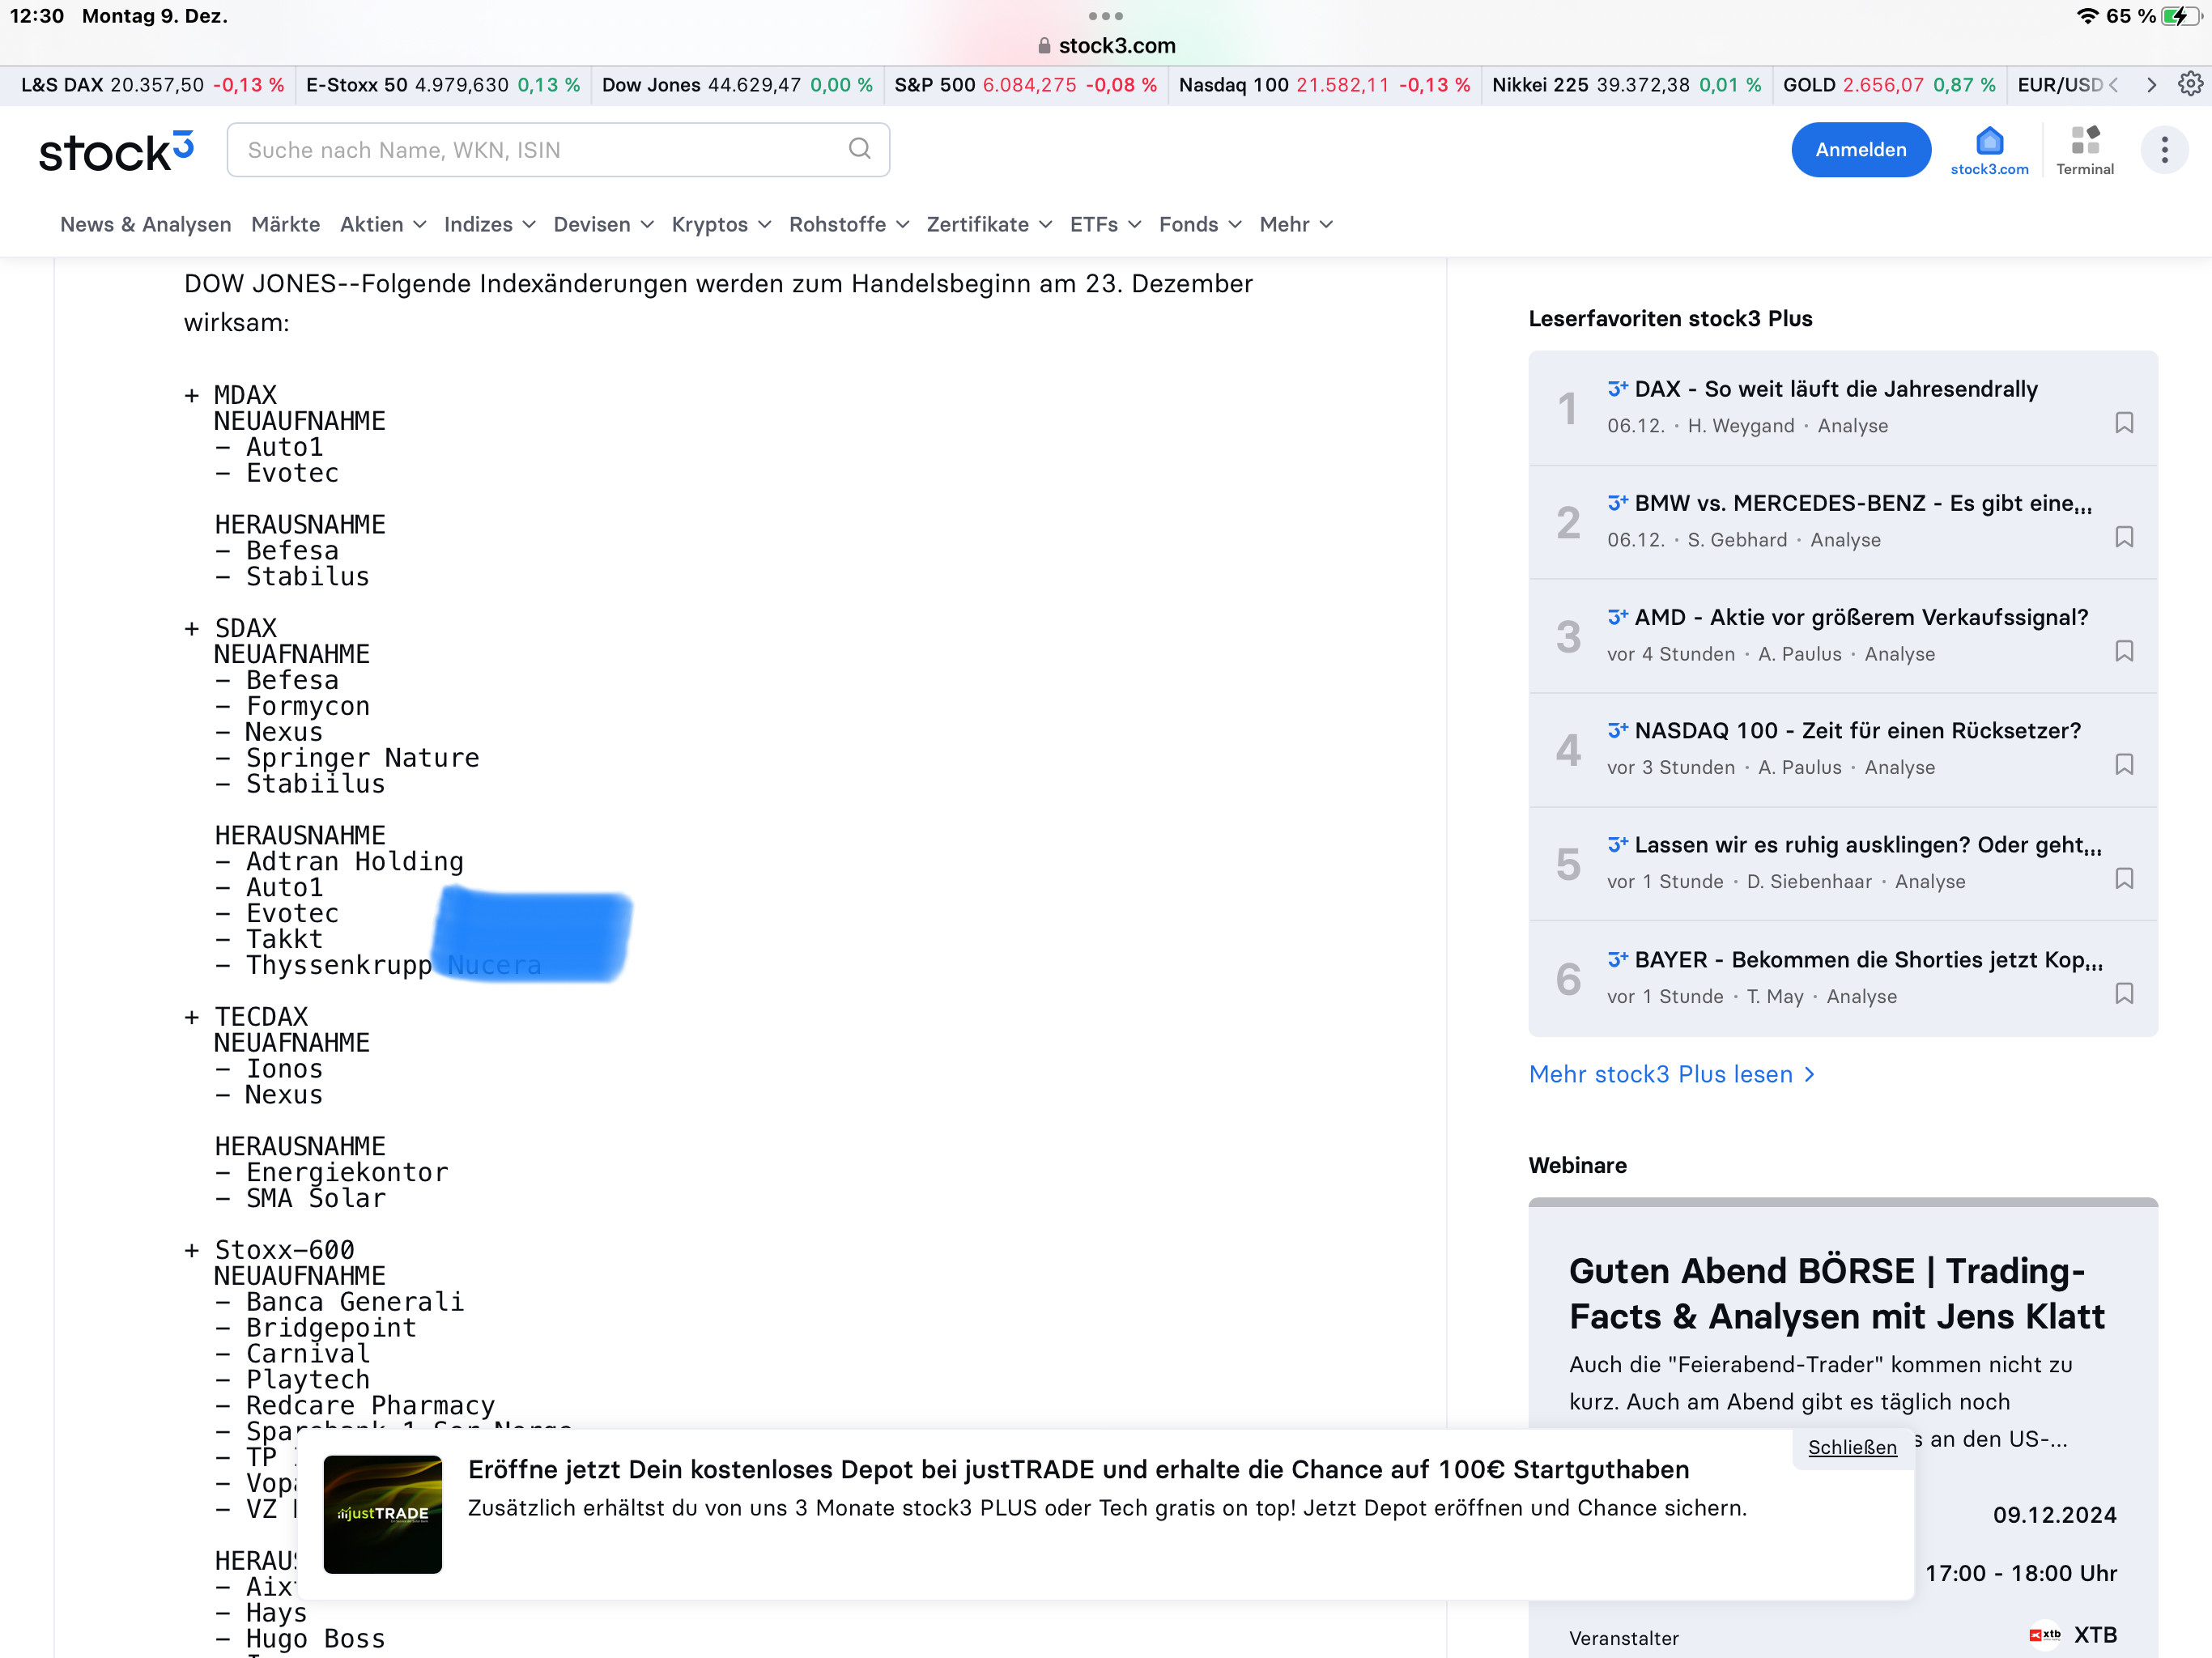Select the GOLD ticker entry
Image resolution: width=2212 pixels, height=1658 pixels.
[x=1889, y=85]
